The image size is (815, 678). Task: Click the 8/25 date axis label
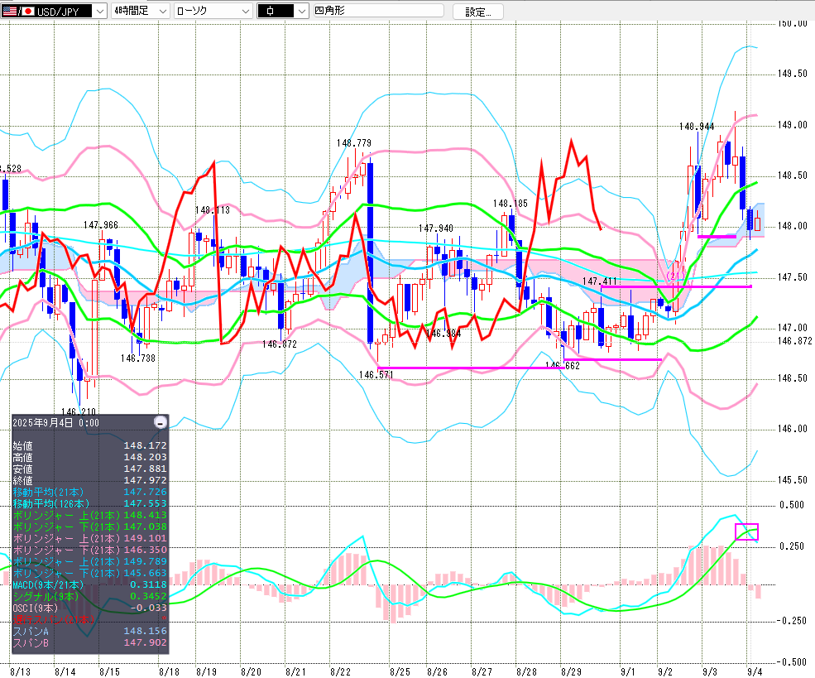pos(400,671)
